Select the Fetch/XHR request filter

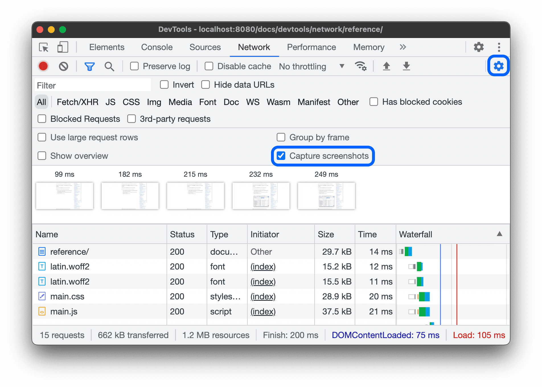77,102
